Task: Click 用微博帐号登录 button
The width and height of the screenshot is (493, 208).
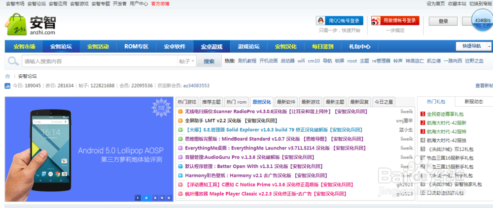Action: [x=395, y=21]
